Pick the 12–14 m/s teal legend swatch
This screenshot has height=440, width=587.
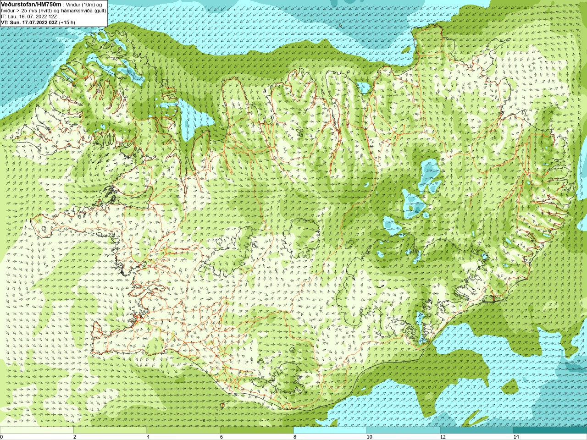pos(477,430)
